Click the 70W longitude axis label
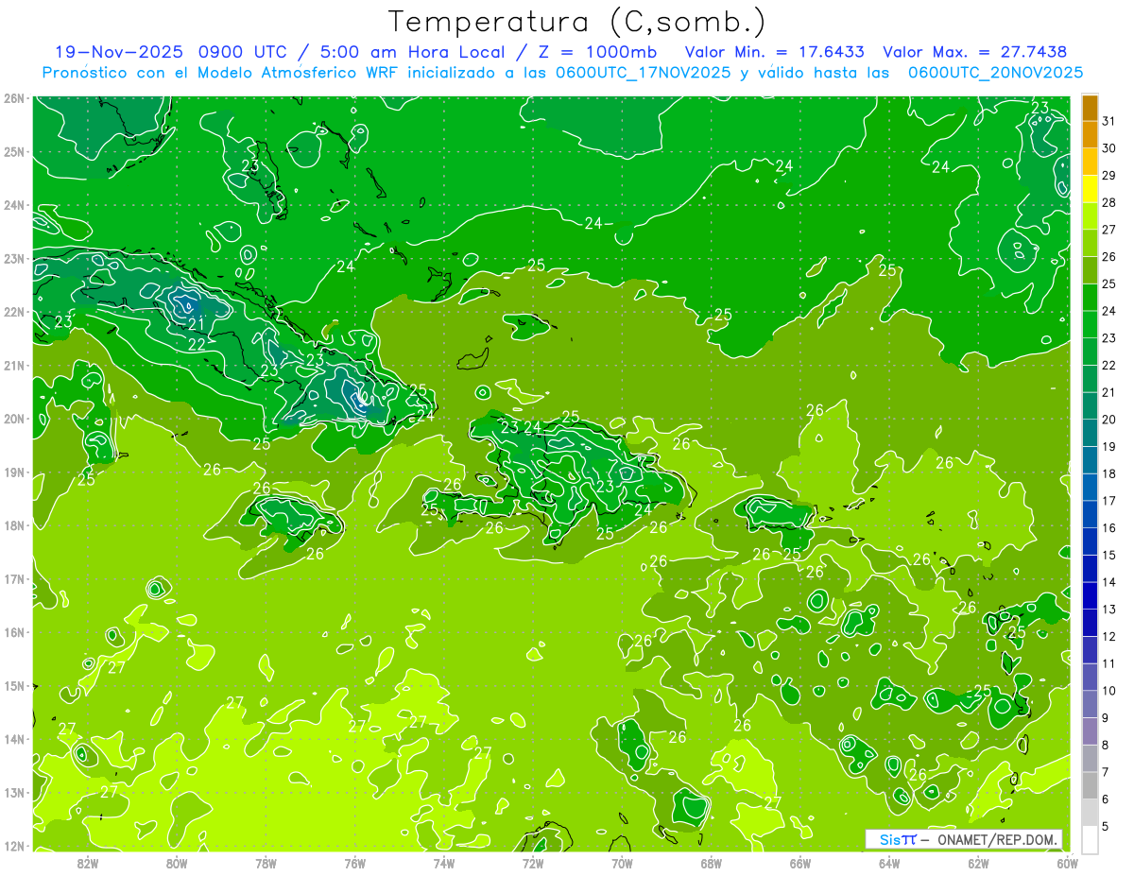This screenshot has height=876, width=1134. click(622, 863)
